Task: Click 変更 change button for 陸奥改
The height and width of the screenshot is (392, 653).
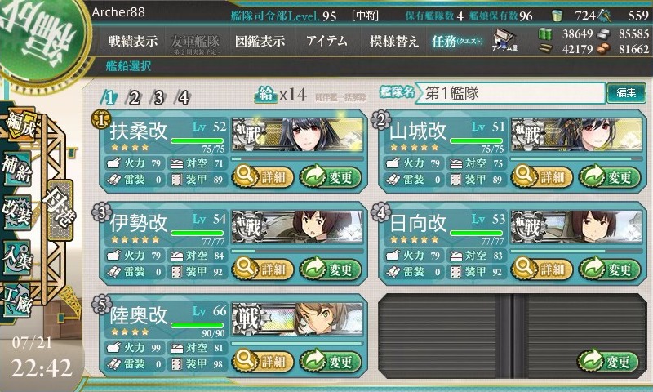Action: click(331, 361)
